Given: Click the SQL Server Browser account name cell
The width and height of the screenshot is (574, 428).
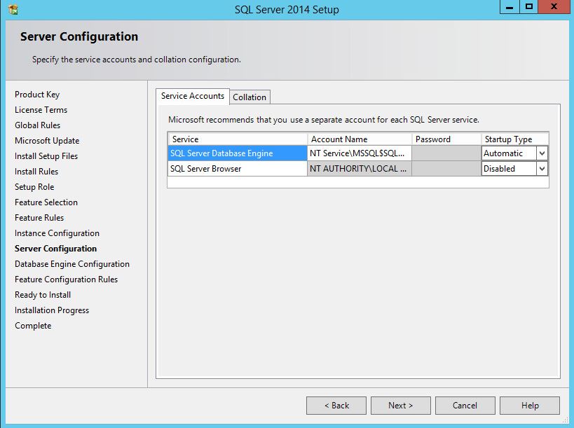Looking at the screenshot, I should pyautogui.click(x=360, y=169).
